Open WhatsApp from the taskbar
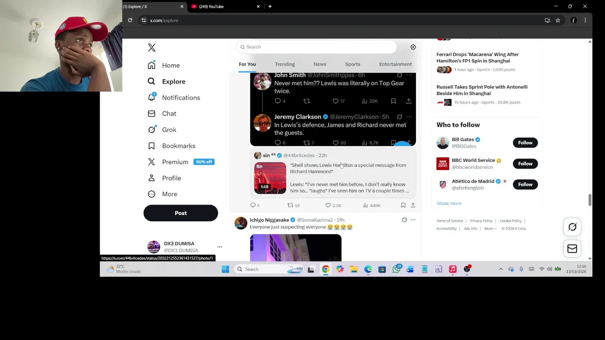 (396, 269)
